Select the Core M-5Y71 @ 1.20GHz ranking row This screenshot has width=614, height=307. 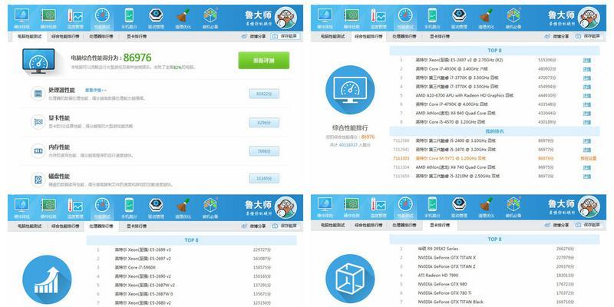click(494, 159)
